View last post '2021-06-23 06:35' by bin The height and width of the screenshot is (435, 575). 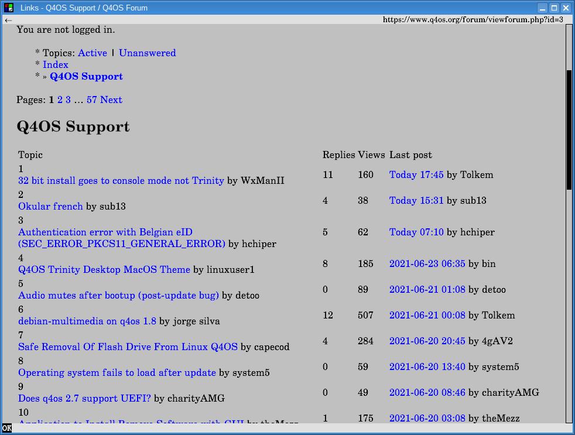pyautogui.click(x=427, y=263)
